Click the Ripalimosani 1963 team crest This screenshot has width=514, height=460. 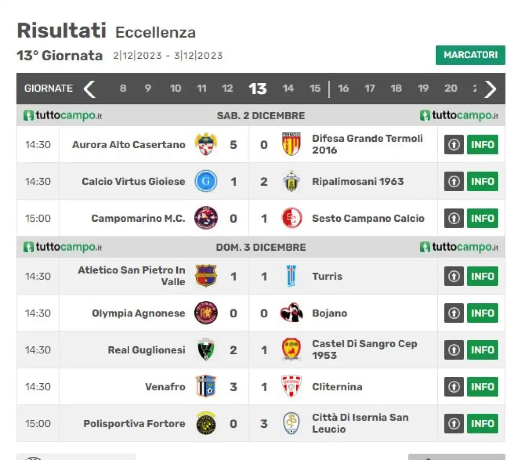tap(291, 181)
